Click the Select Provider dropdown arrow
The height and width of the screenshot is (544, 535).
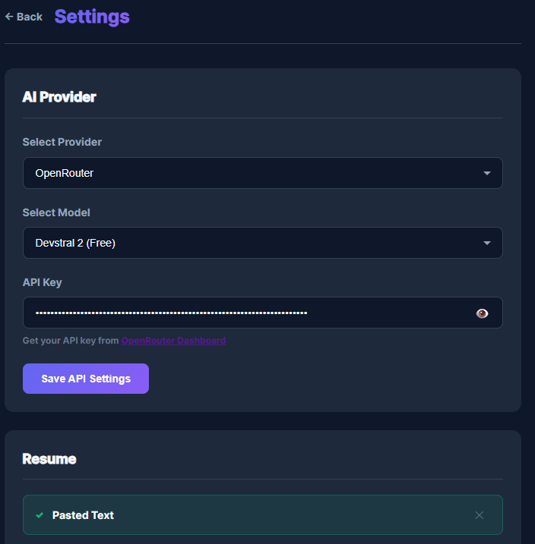click(487, 173)
